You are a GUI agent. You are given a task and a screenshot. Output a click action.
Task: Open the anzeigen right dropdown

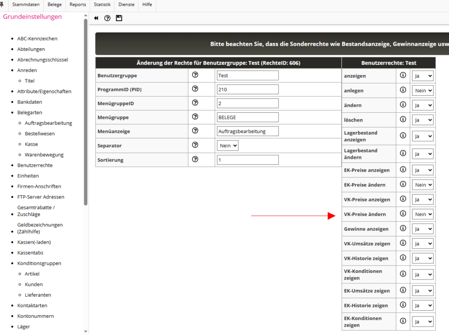(423, 76)
